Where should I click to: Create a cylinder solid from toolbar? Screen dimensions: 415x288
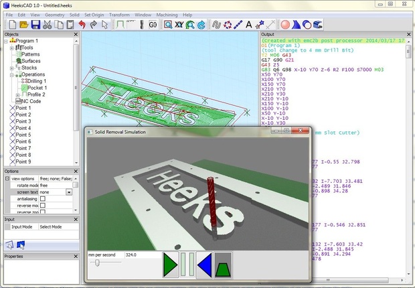click(x=307, y=25)
